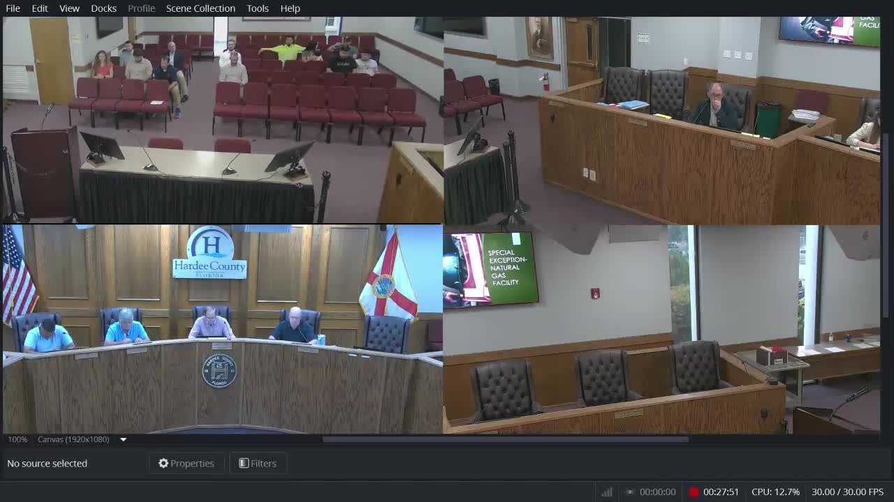Click the Properties button
The height and width of the screenshot is (502, 894).
186,463
